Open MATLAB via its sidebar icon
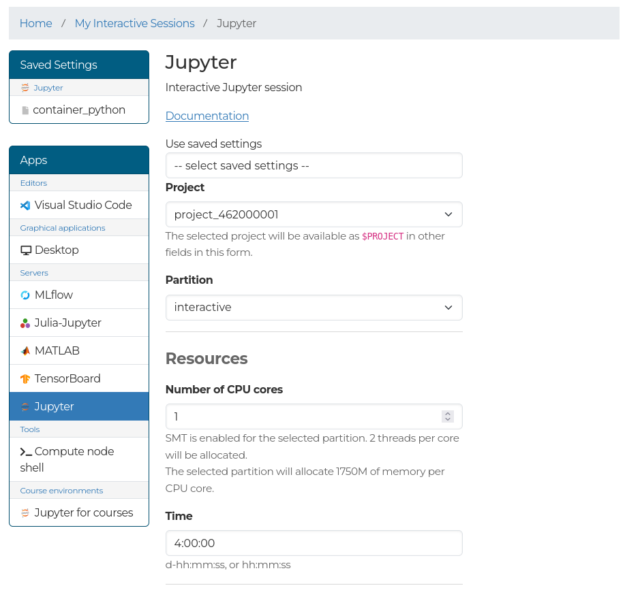Image resolution: width=625 pixels, height=590 pixels. pos(25,350)
